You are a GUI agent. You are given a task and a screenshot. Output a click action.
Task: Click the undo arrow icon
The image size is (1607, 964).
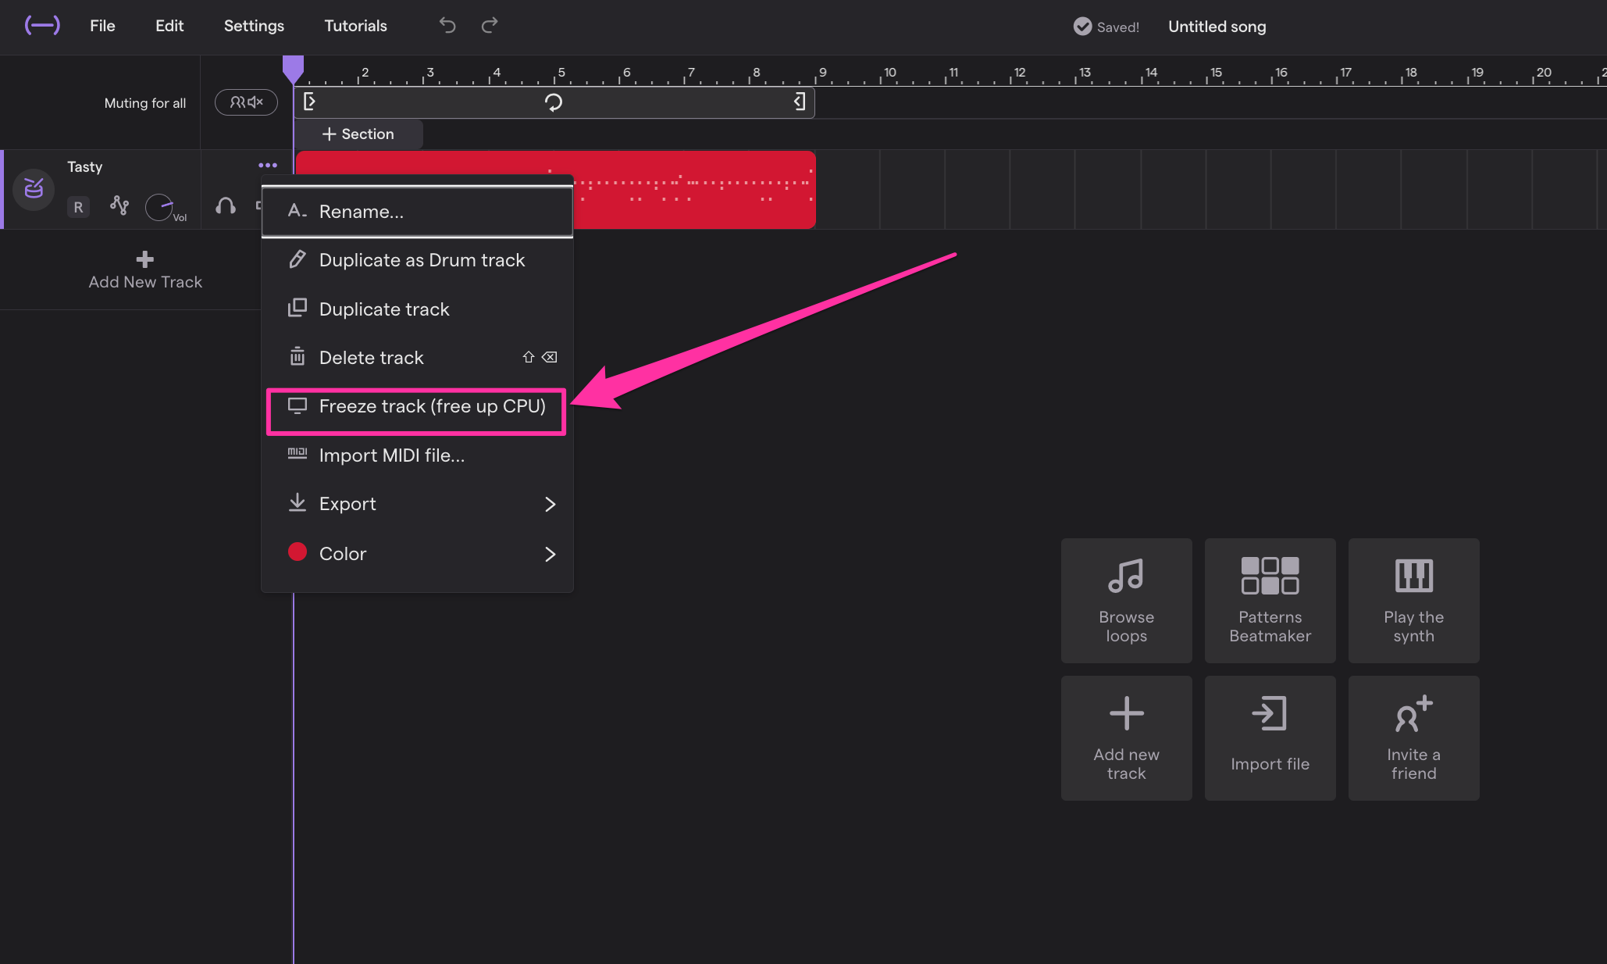click(447, 26)
